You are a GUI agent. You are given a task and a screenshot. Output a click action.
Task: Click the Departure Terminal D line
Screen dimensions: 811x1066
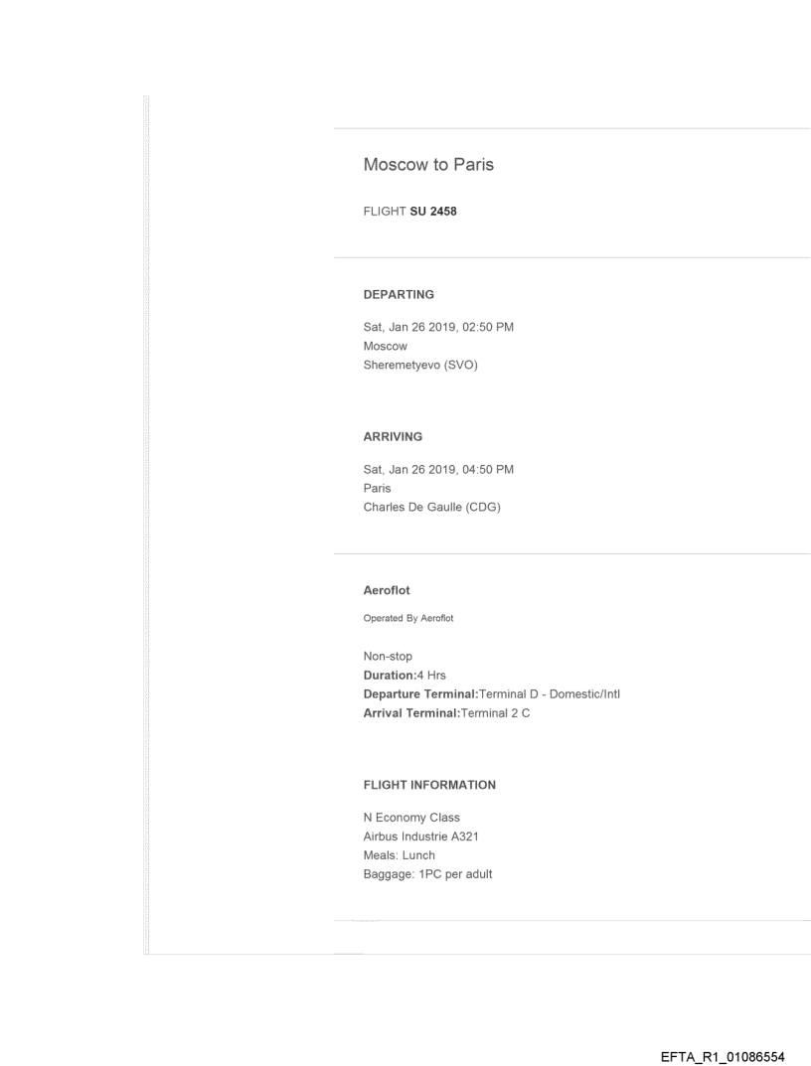492,692
